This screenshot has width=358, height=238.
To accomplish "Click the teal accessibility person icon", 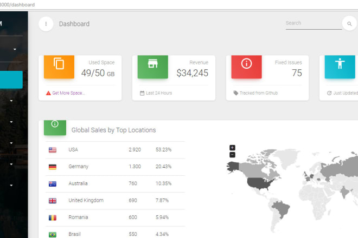I will pos(340,63).
